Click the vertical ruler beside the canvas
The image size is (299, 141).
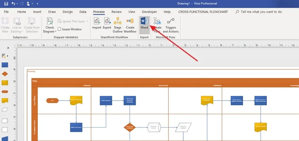pyautogui.click(x=15, y=94)
